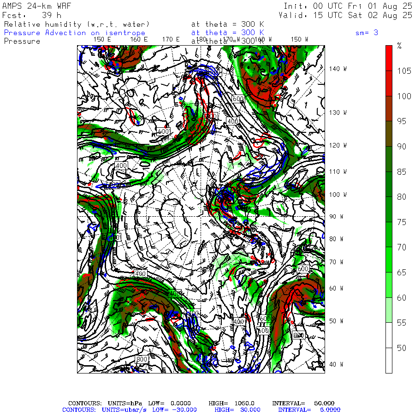Click the "55" colorbar tick value

[402, 323]
